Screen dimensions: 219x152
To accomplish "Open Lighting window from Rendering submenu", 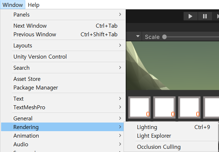I will pos(147,127).
